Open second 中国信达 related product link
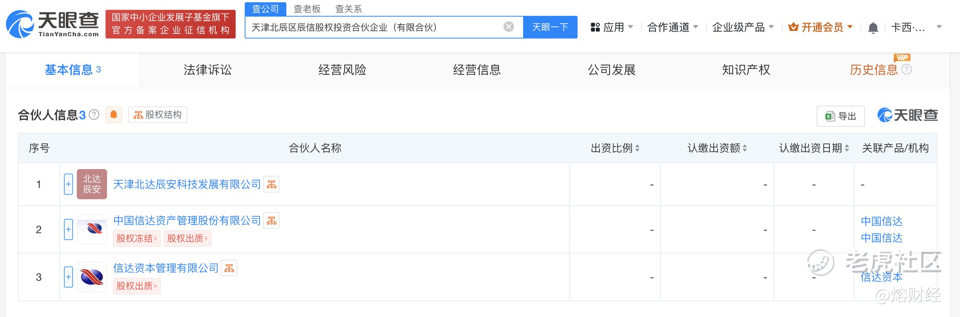Image resolution: width=960 pixels, height=317 pixels. [881, 238]
